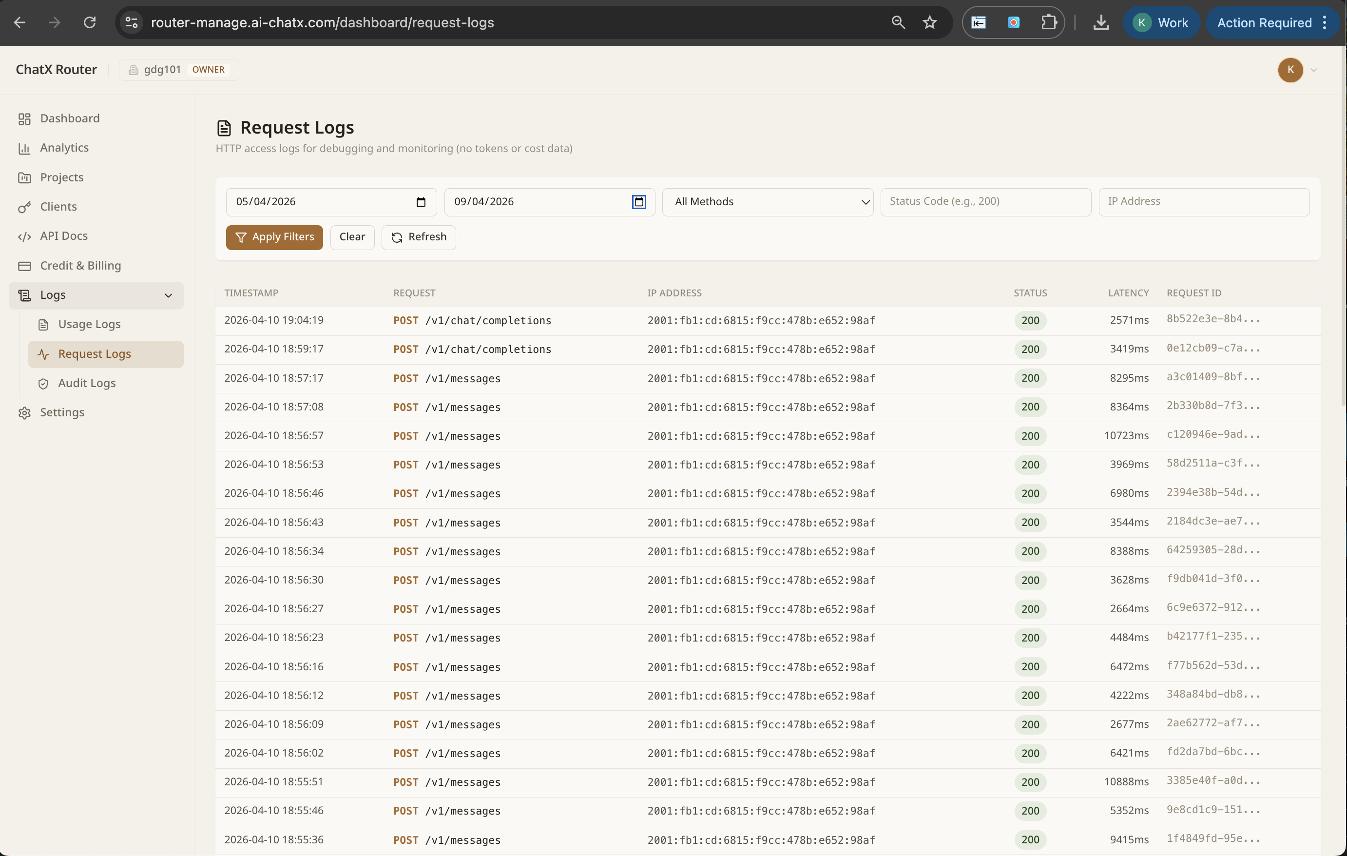This screenshot has width=1347, height=856.
Task: Click the 200 status badge for 18:57:08 row
Action: (x=1030, y=407)
